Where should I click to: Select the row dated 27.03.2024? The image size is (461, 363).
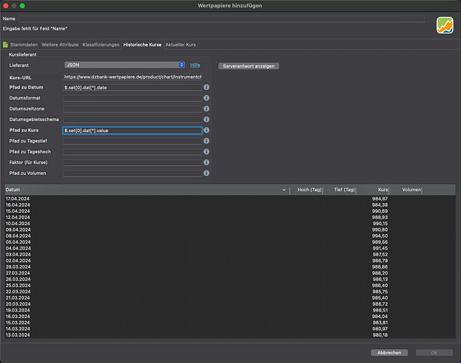coord(230,273)
